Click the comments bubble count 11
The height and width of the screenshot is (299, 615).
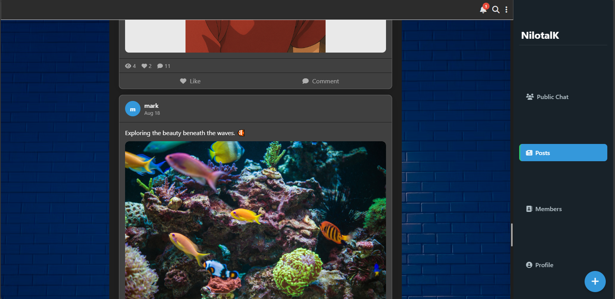click(164, 66)
